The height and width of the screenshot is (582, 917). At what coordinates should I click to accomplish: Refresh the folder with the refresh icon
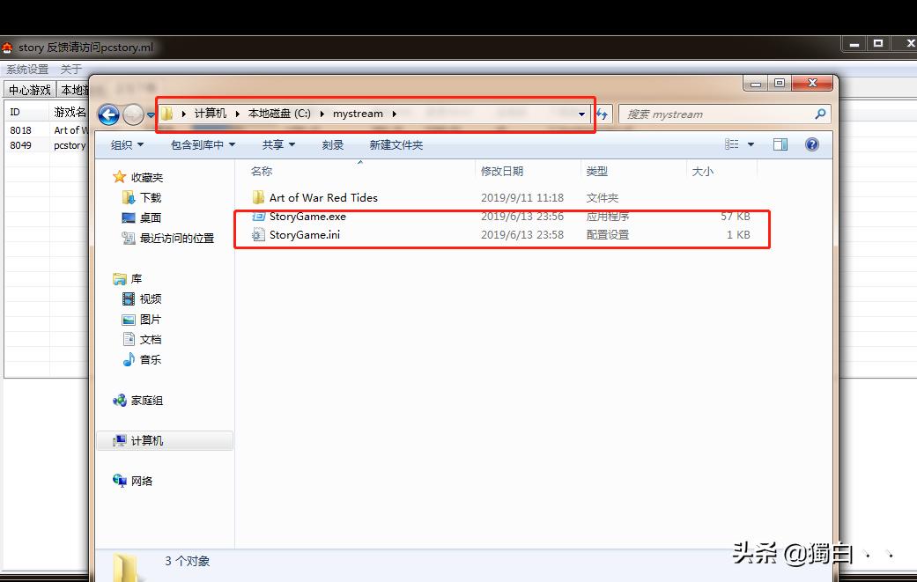[603, 114]
